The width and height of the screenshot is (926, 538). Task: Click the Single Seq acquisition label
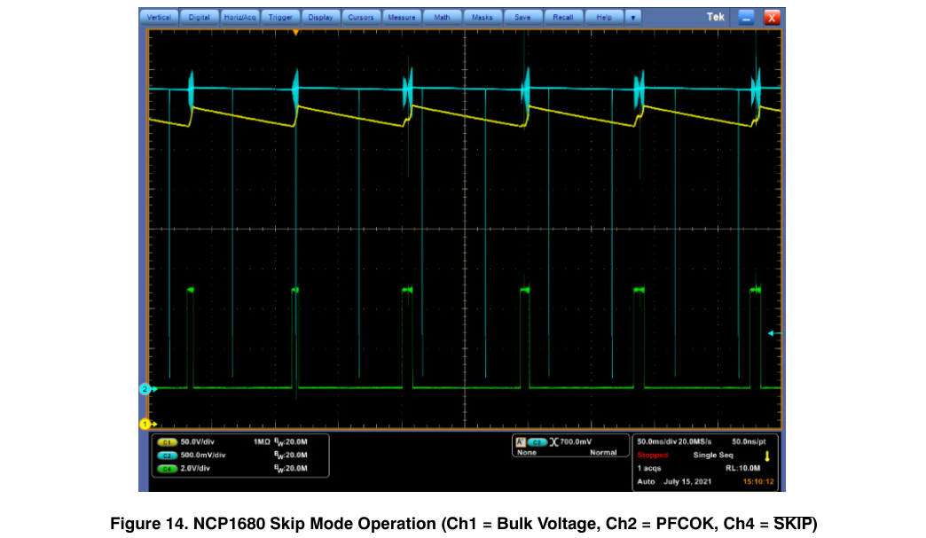click(713, 456)
